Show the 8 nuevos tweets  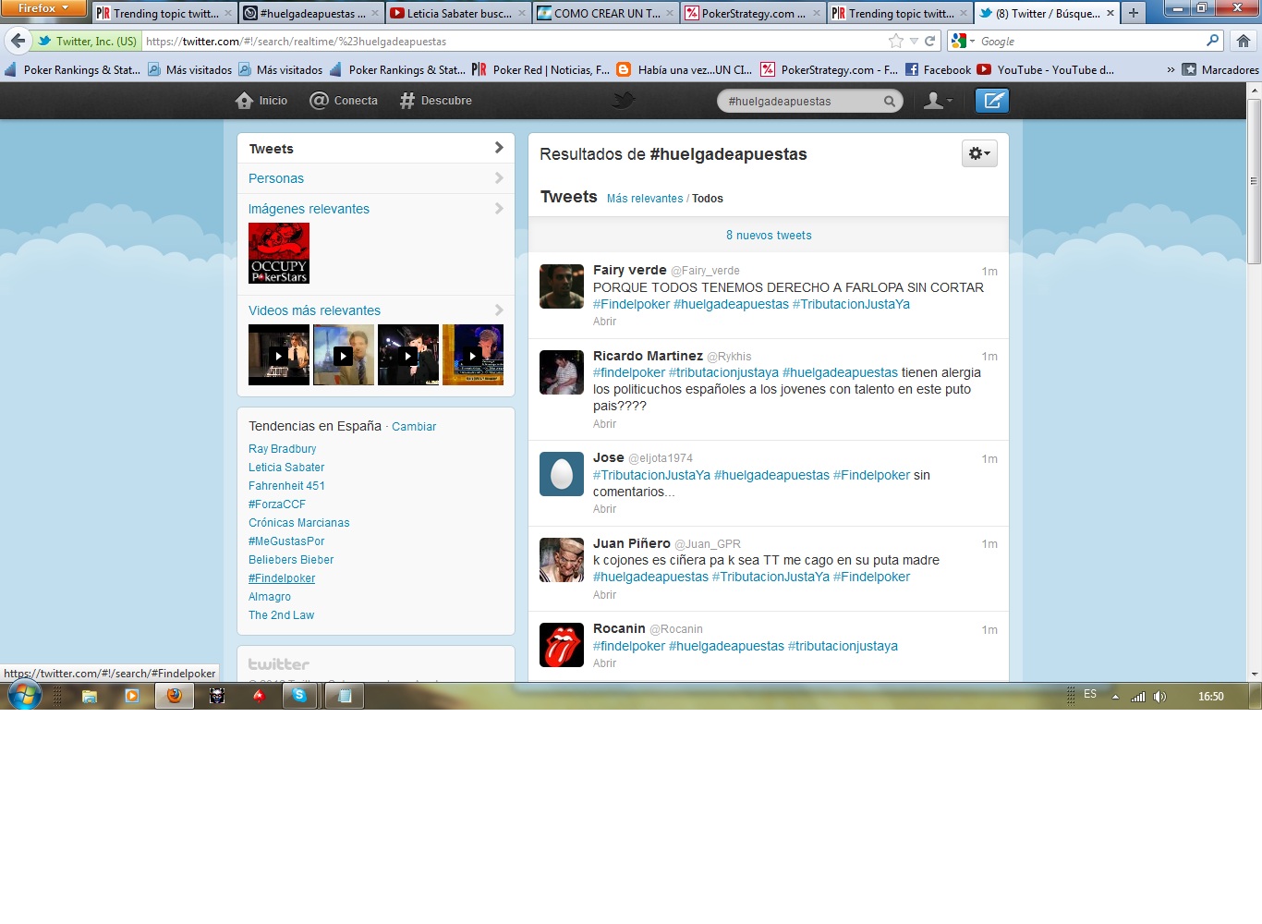point(769,235)
